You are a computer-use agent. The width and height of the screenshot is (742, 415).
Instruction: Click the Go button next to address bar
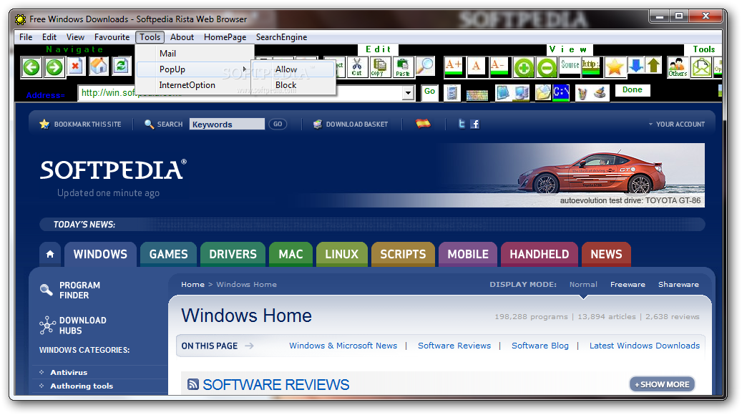tap(430, 92)
